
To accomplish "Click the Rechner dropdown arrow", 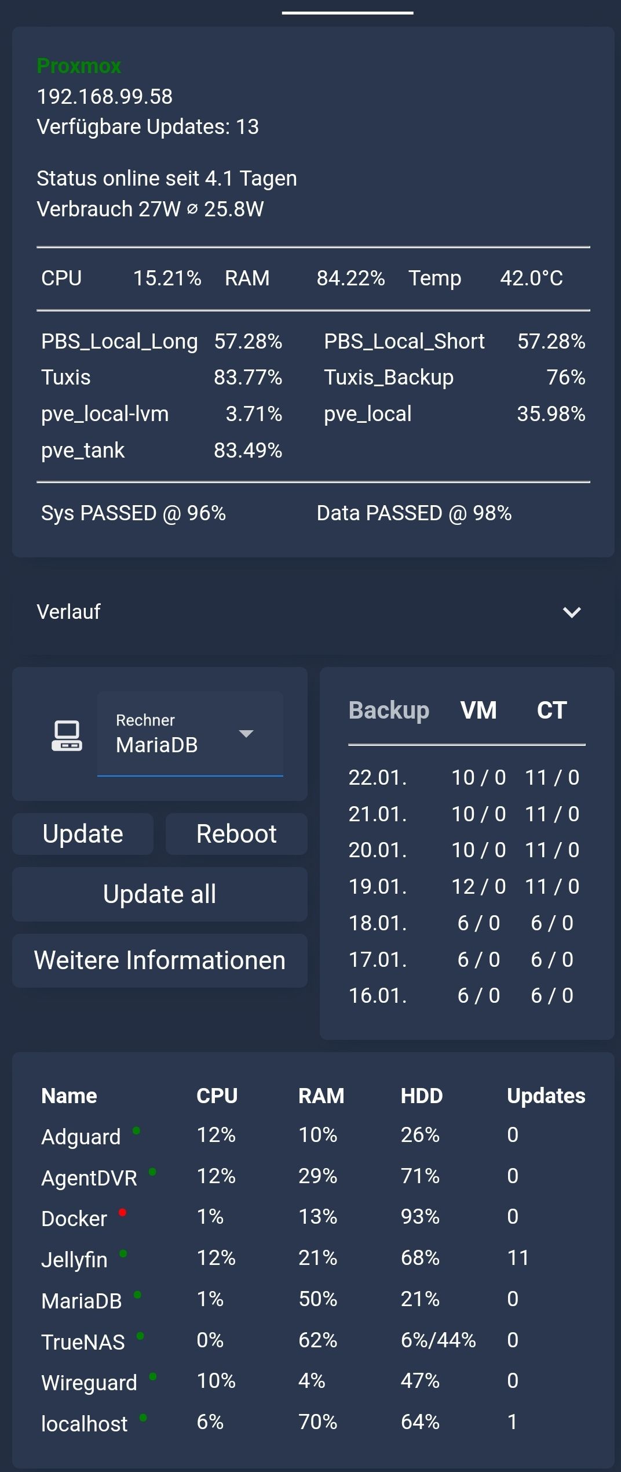I will [x=246, y=734].
